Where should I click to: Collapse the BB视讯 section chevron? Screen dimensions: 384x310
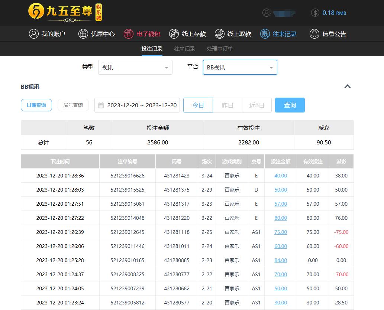pos(348,87)
